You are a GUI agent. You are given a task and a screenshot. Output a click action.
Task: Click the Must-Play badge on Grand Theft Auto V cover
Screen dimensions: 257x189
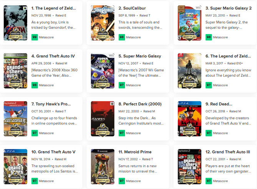point(16,178)
